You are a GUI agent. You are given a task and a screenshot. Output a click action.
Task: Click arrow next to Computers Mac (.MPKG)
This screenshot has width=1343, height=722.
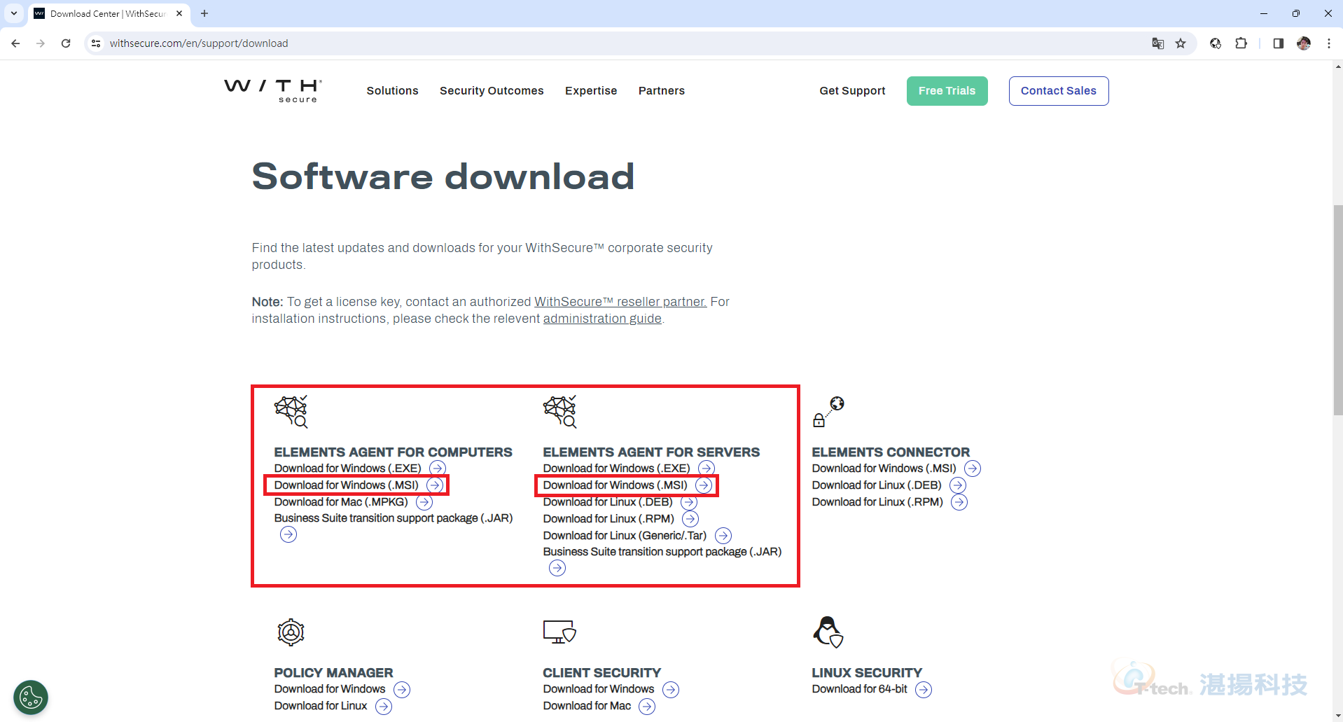[x=424, y=502]
